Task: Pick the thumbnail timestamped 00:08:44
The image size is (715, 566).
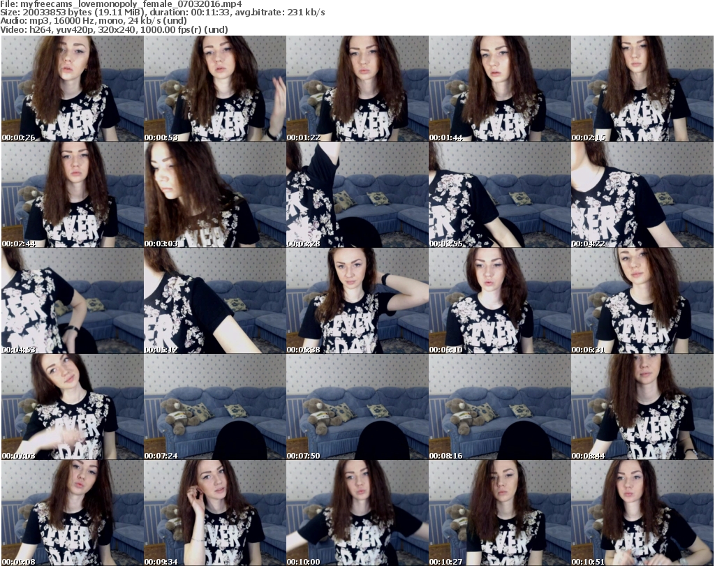Action: coord(642,407)
